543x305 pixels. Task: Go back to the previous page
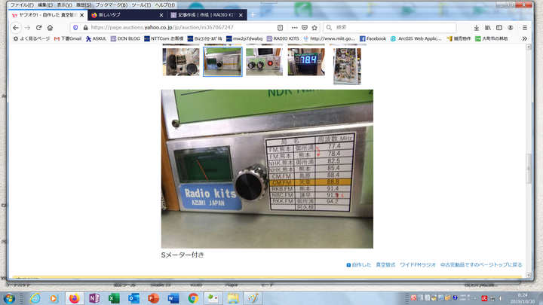pyautogui.click(x=16, y=27)
